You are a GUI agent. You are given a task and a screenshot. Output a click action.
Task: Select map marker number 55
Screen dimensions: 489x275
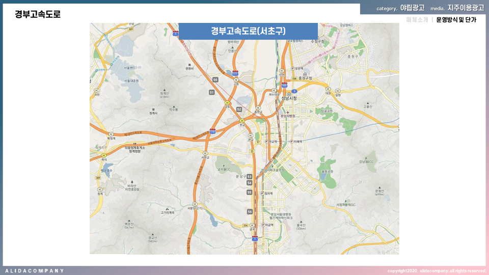[249, 193]
